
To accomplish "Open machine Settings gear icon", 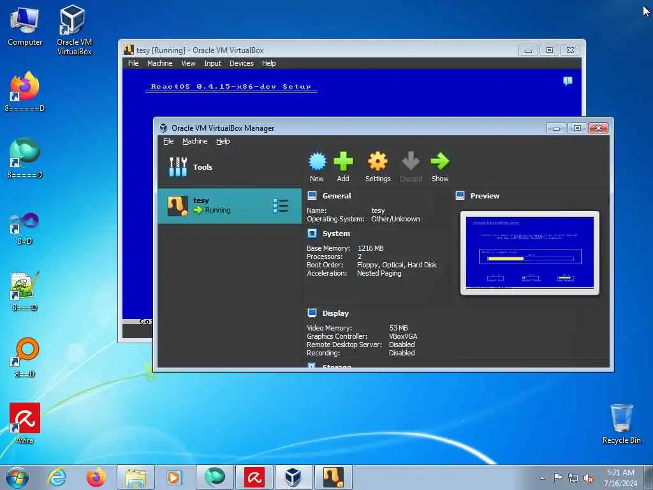I will (378, 161).
